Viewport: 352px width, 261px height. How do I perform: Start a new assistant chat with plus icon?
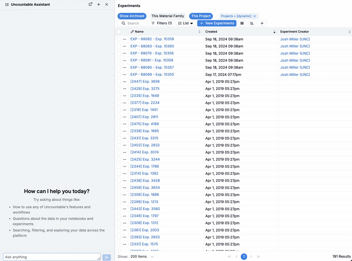coord(99,4)
